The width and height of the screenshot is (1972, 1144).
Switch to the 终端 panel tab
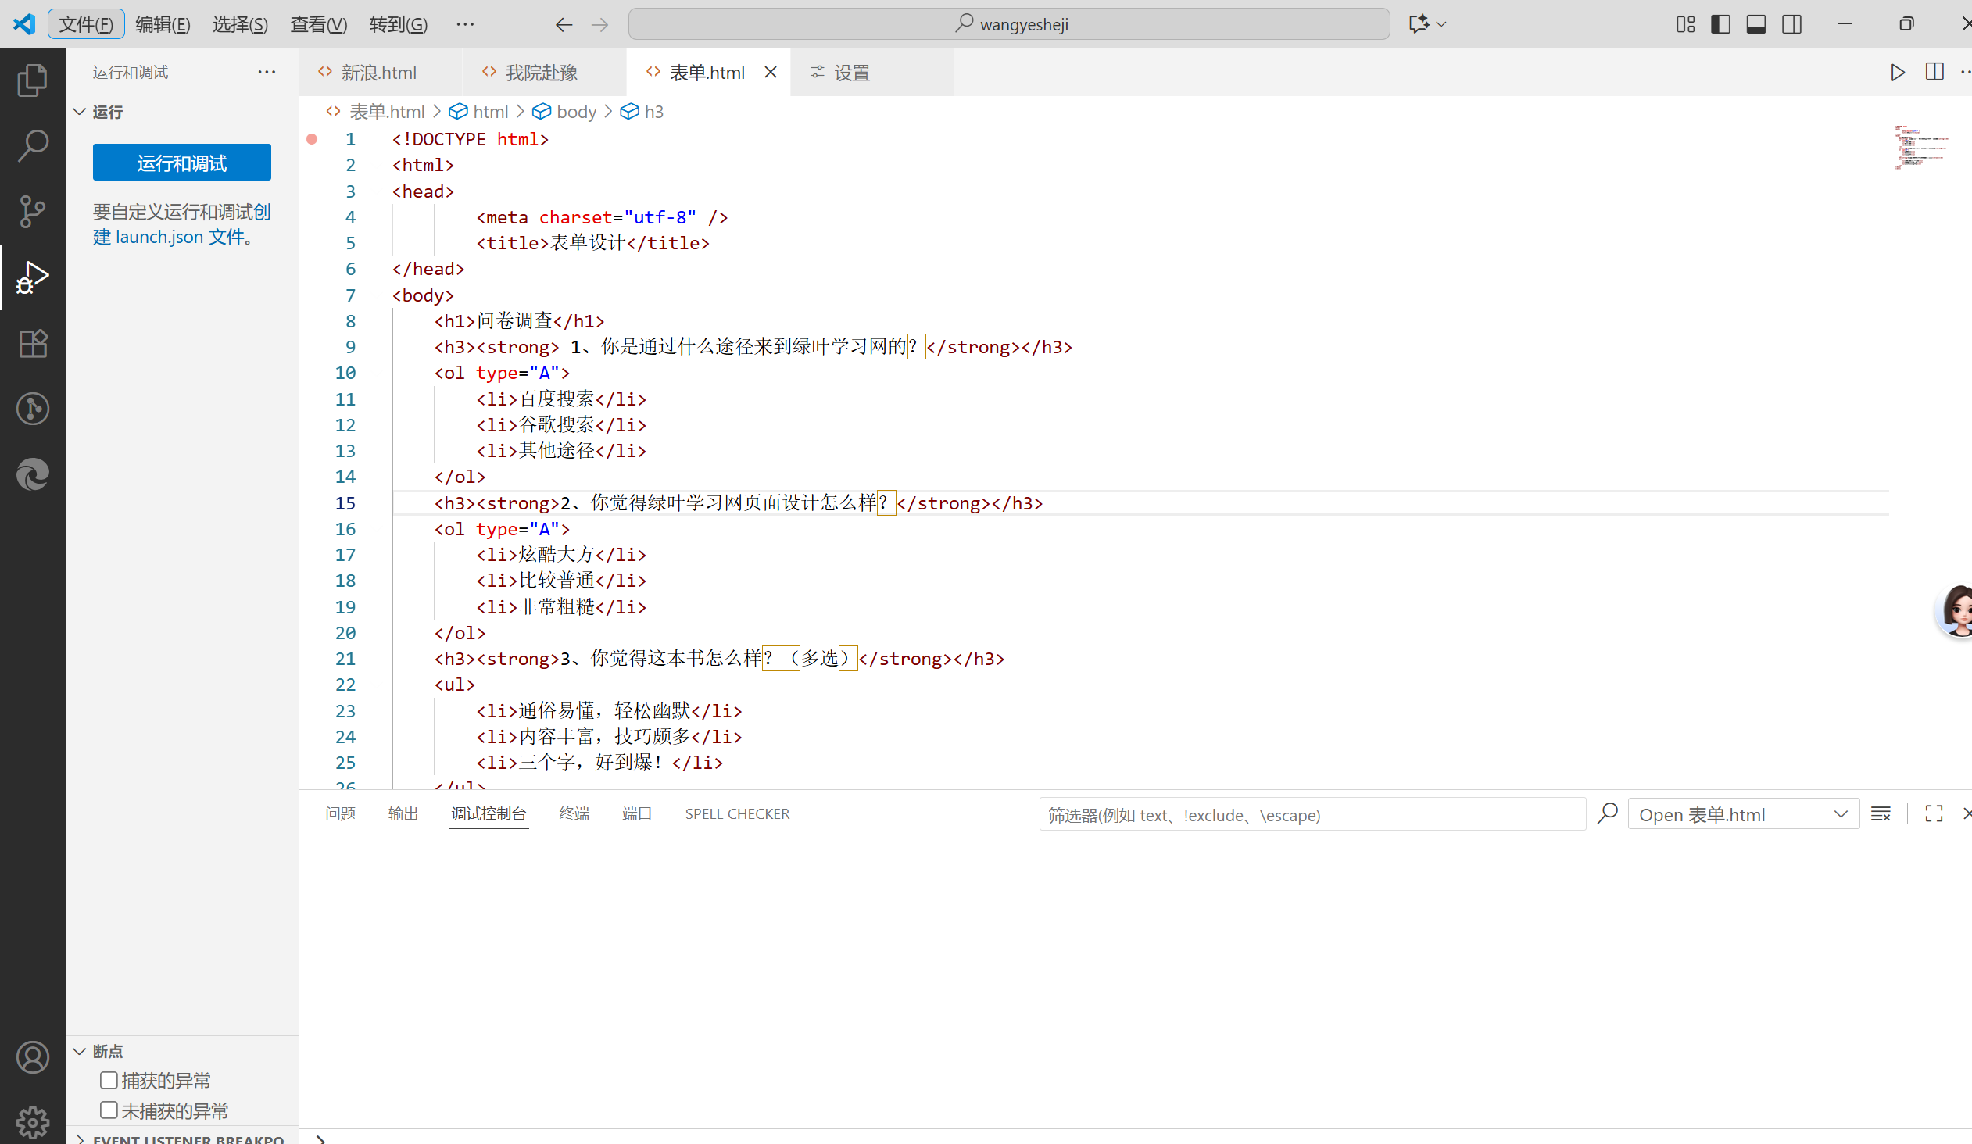tap(574, 813)
